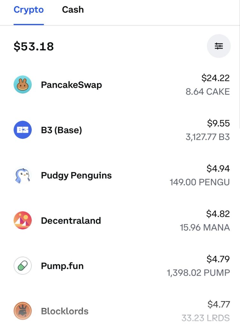Click the $24.22 CAKE value

click(x=215, y=78)
